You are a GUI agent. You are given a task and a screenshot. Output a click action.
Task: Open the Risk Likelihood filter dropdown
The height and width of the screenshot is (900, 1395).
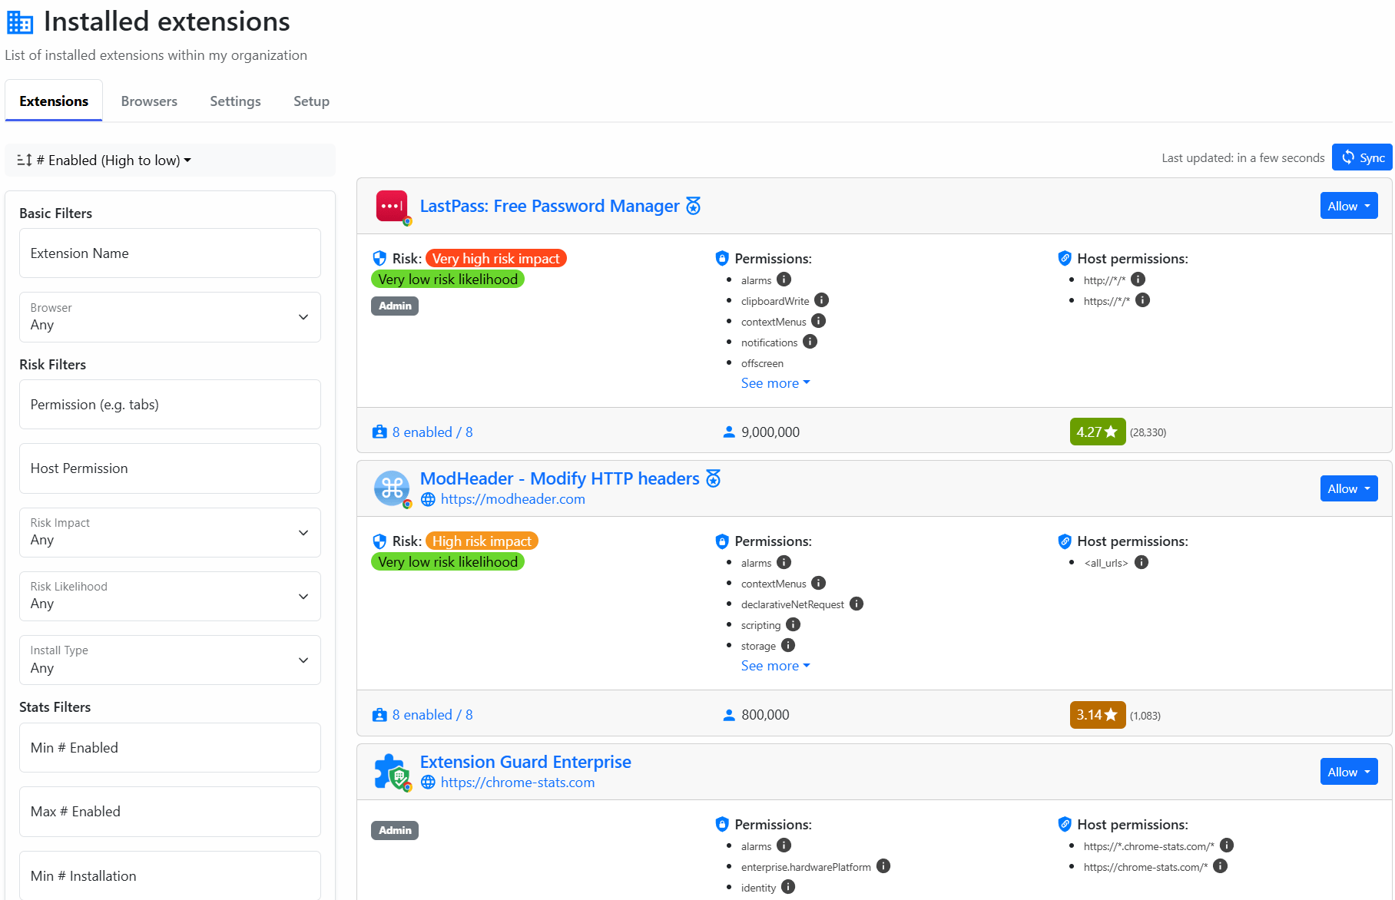[x=170, y=596]
